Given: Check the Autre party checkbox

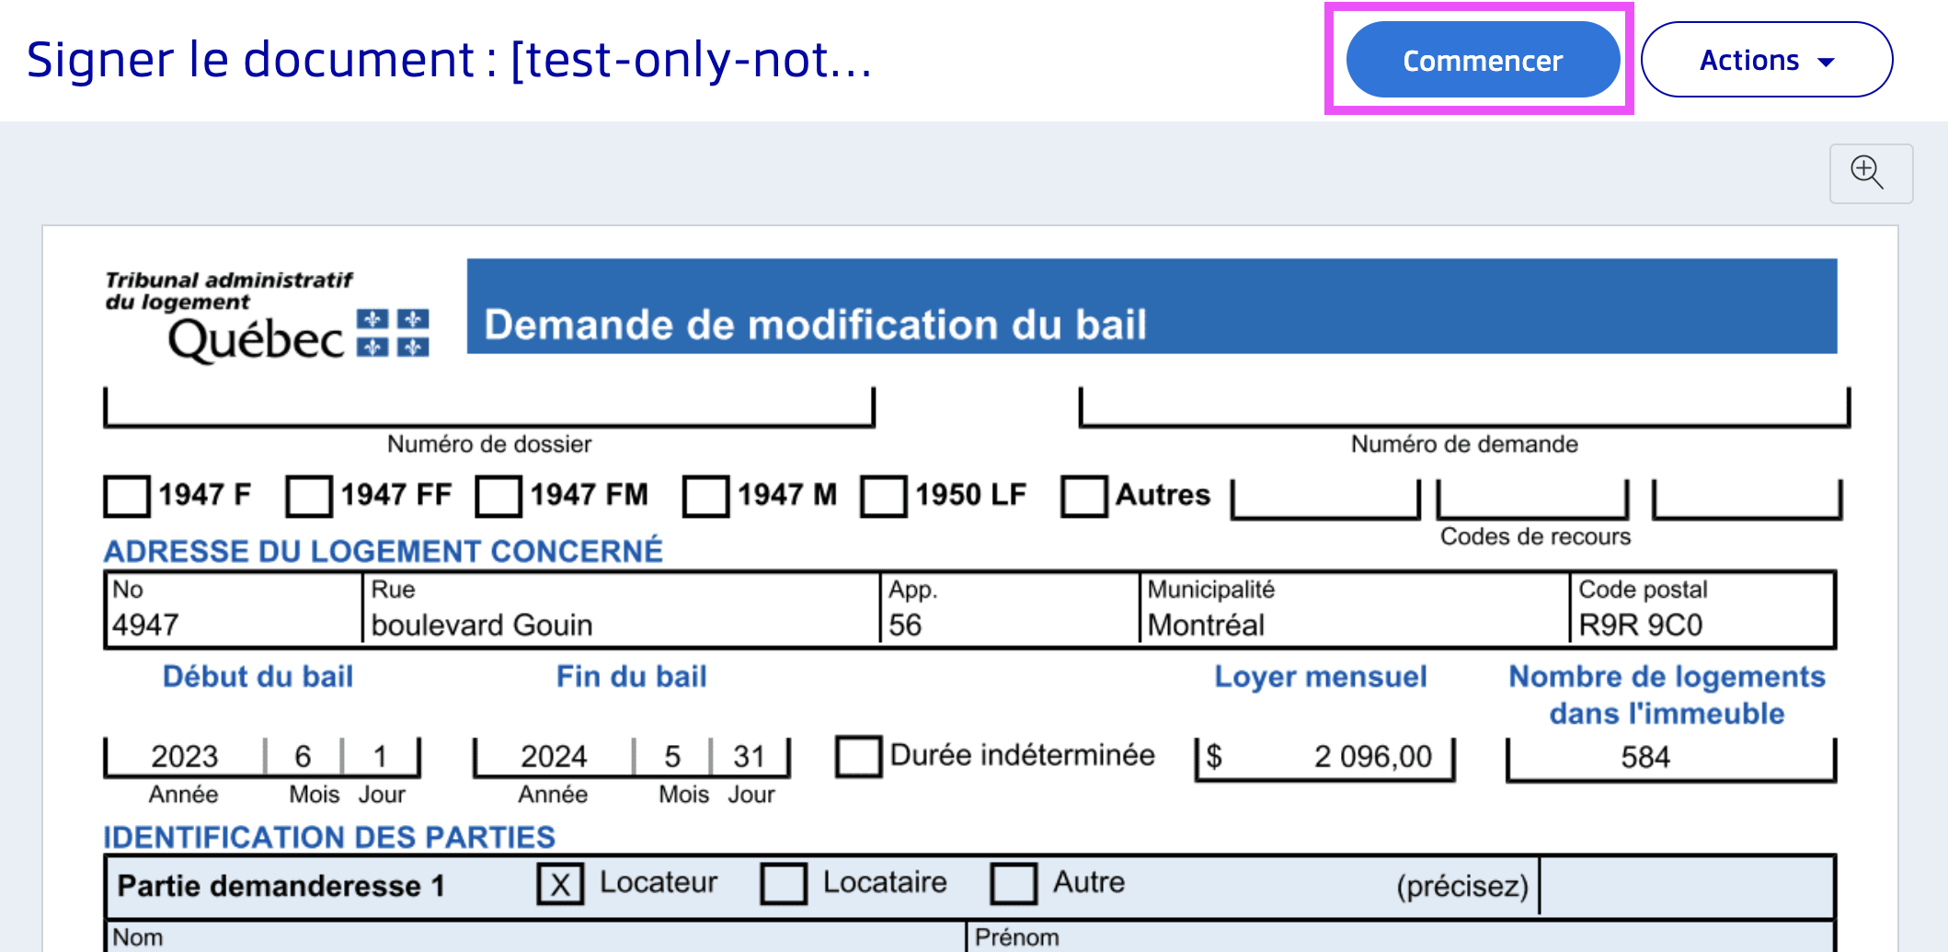Looking at the screenshot, I should click(1014, 884).
